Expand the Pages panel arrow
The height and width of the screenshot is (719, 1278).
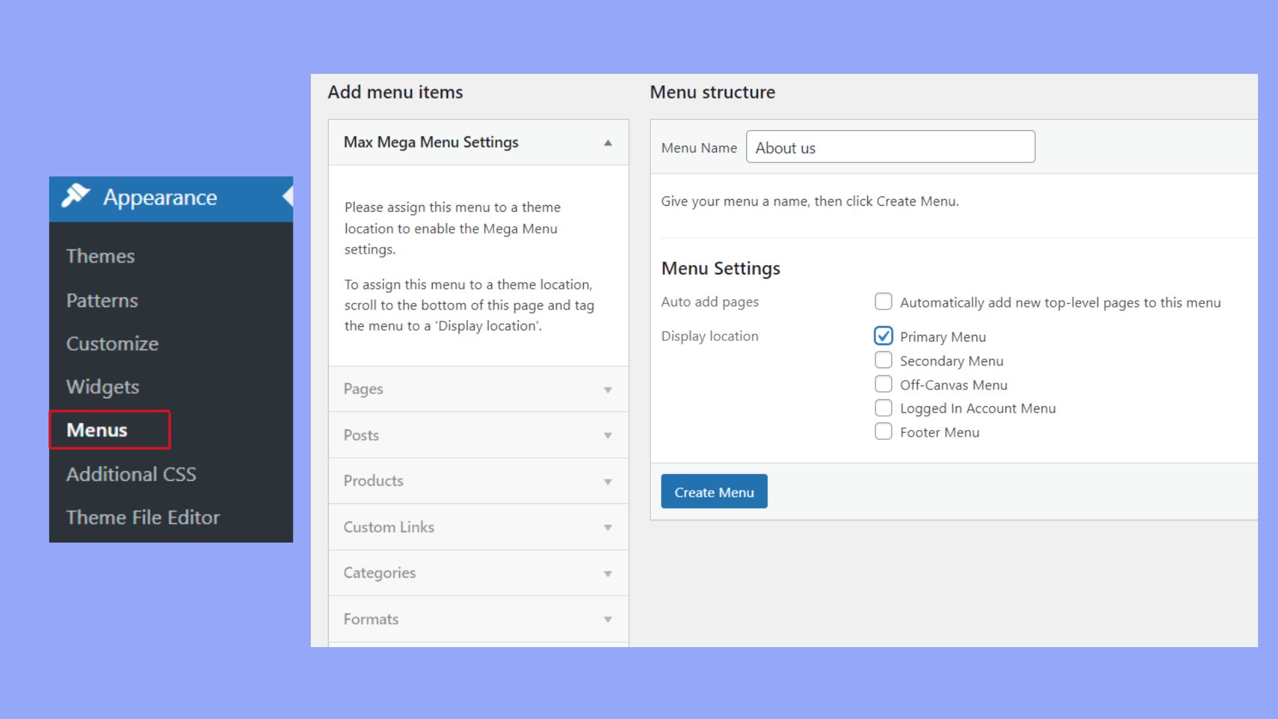coord(607,389)
